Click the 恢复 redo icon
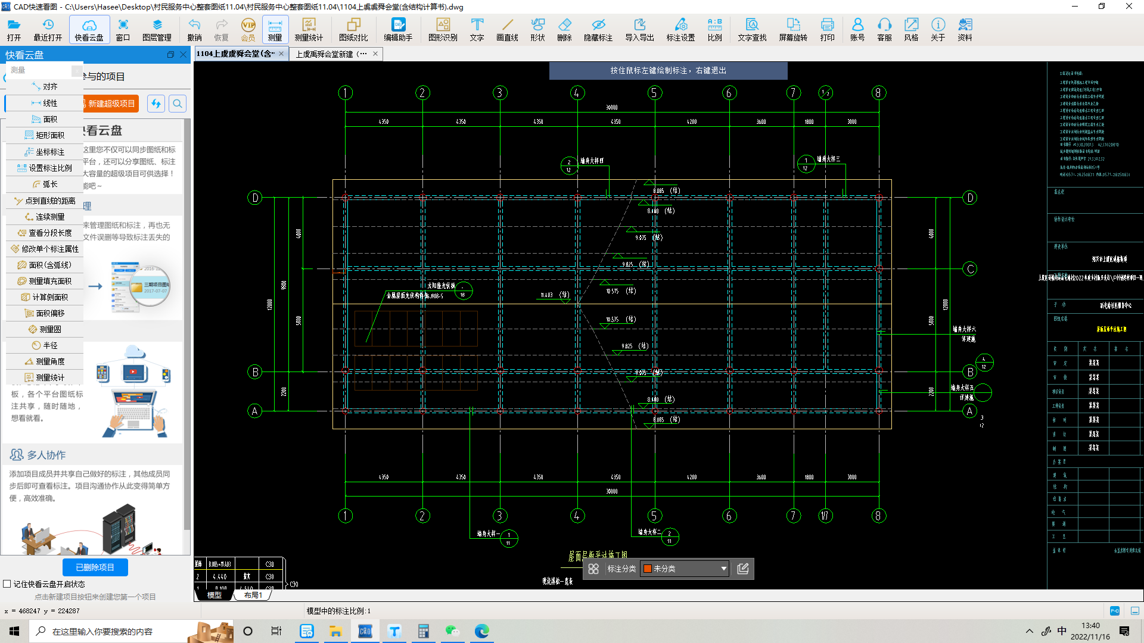1144x643 pixels. (221, 29)
